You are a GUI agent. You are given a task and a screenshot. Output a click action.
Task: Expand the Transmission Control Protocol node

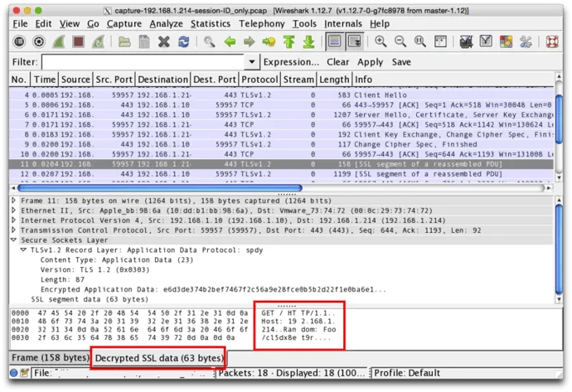click(x=13, y=230)
